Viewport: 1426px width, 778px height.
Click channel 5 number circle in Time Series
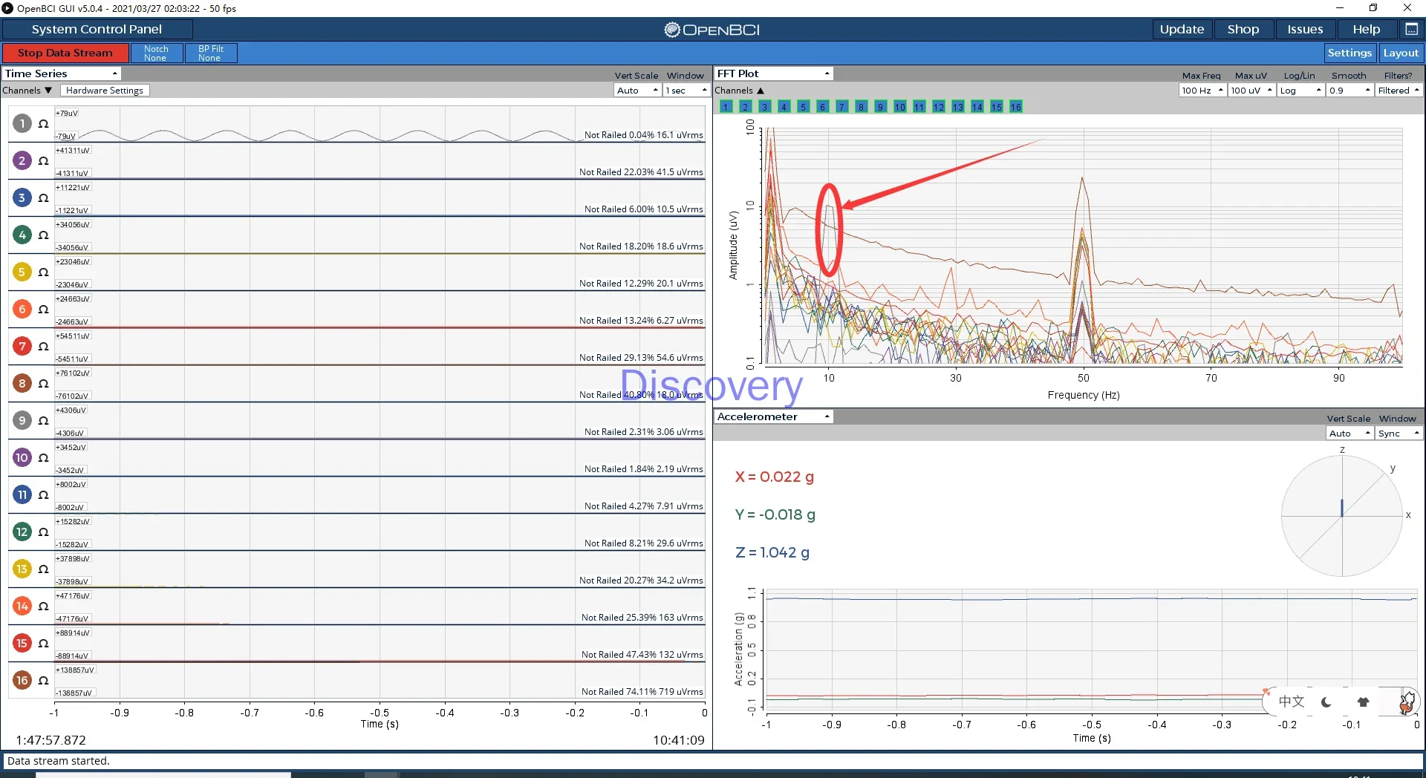[x=22, y=272]
